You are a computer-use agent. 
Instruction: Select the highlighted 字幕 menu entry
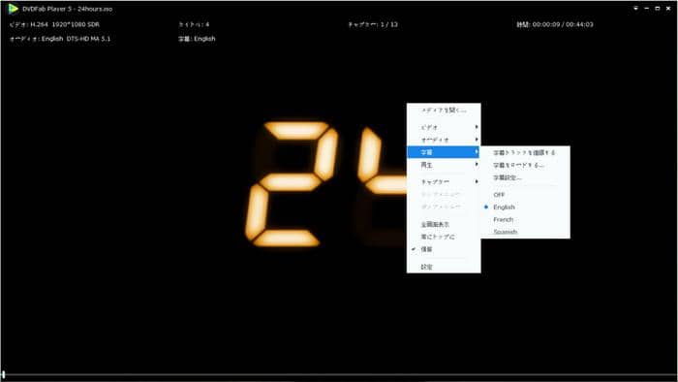click(444, 152)
